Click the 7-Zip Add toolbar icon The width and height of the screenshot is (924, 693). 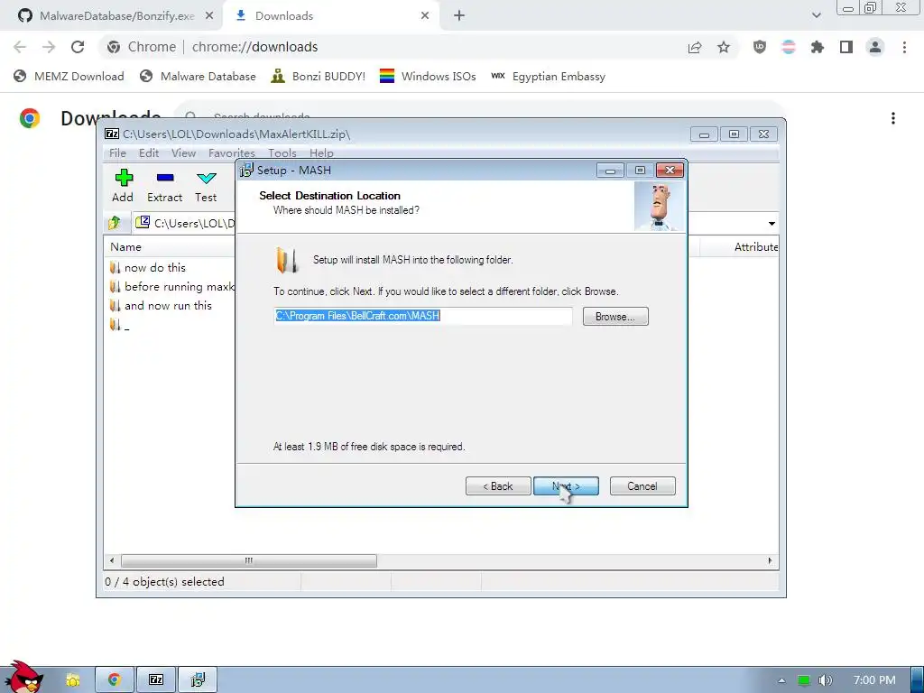click(123, 186)
